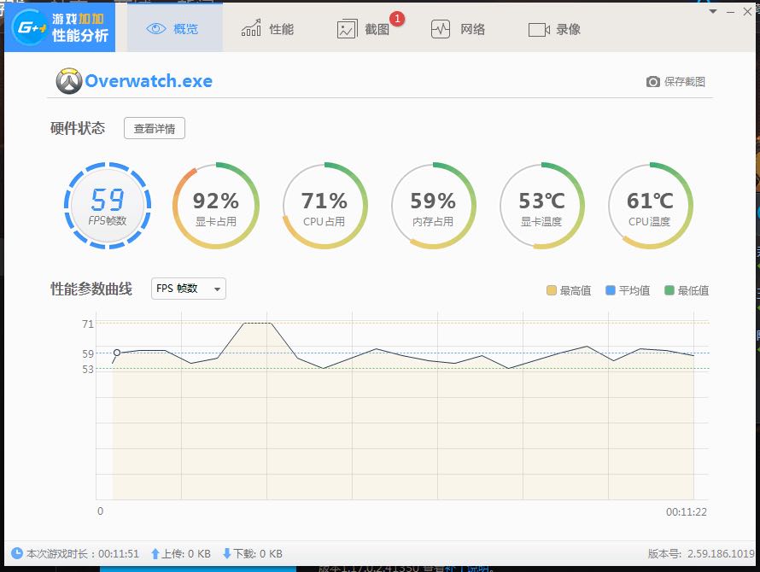
Task: Click the waveform icon on the 网络 tab
Action: pyautogui.click(x=440, y=28)
